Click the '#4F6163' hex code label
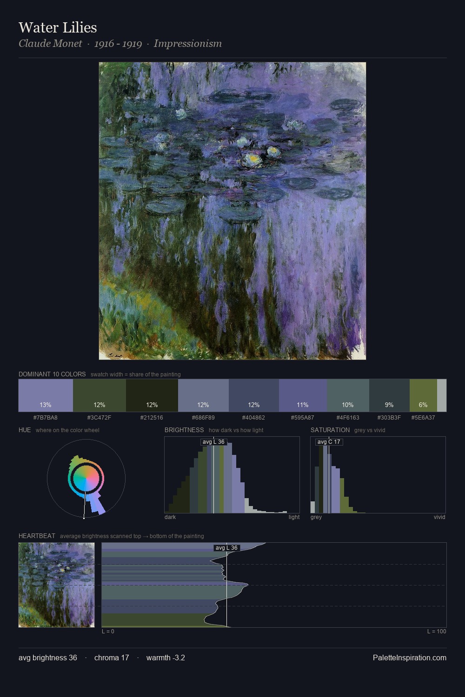Image resolution: width=465 pixels, height=697 pixels. click(x=348, y=418)
